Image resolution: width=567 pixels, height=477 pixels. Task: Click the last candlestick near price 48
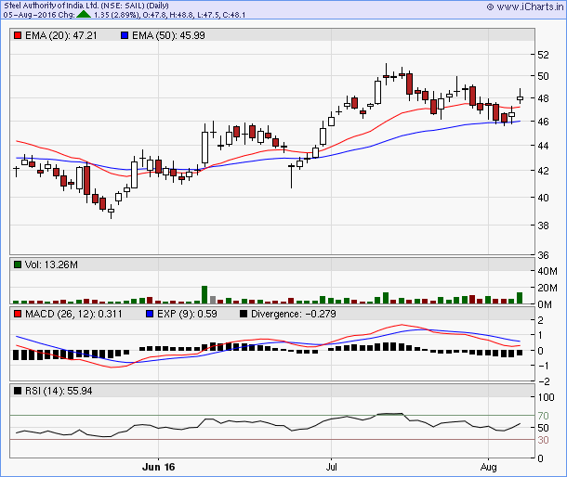coord(520,97)
